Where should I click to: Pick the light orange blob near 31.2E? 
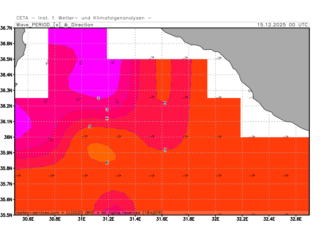pyautogui.click(x=101, y=152)
